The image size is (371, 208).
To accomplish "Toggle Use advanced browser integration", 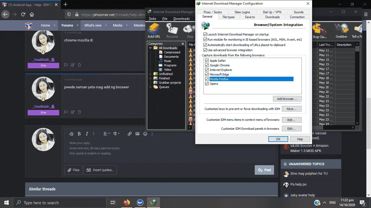I will pyautogui.click(x=205, y=50).
